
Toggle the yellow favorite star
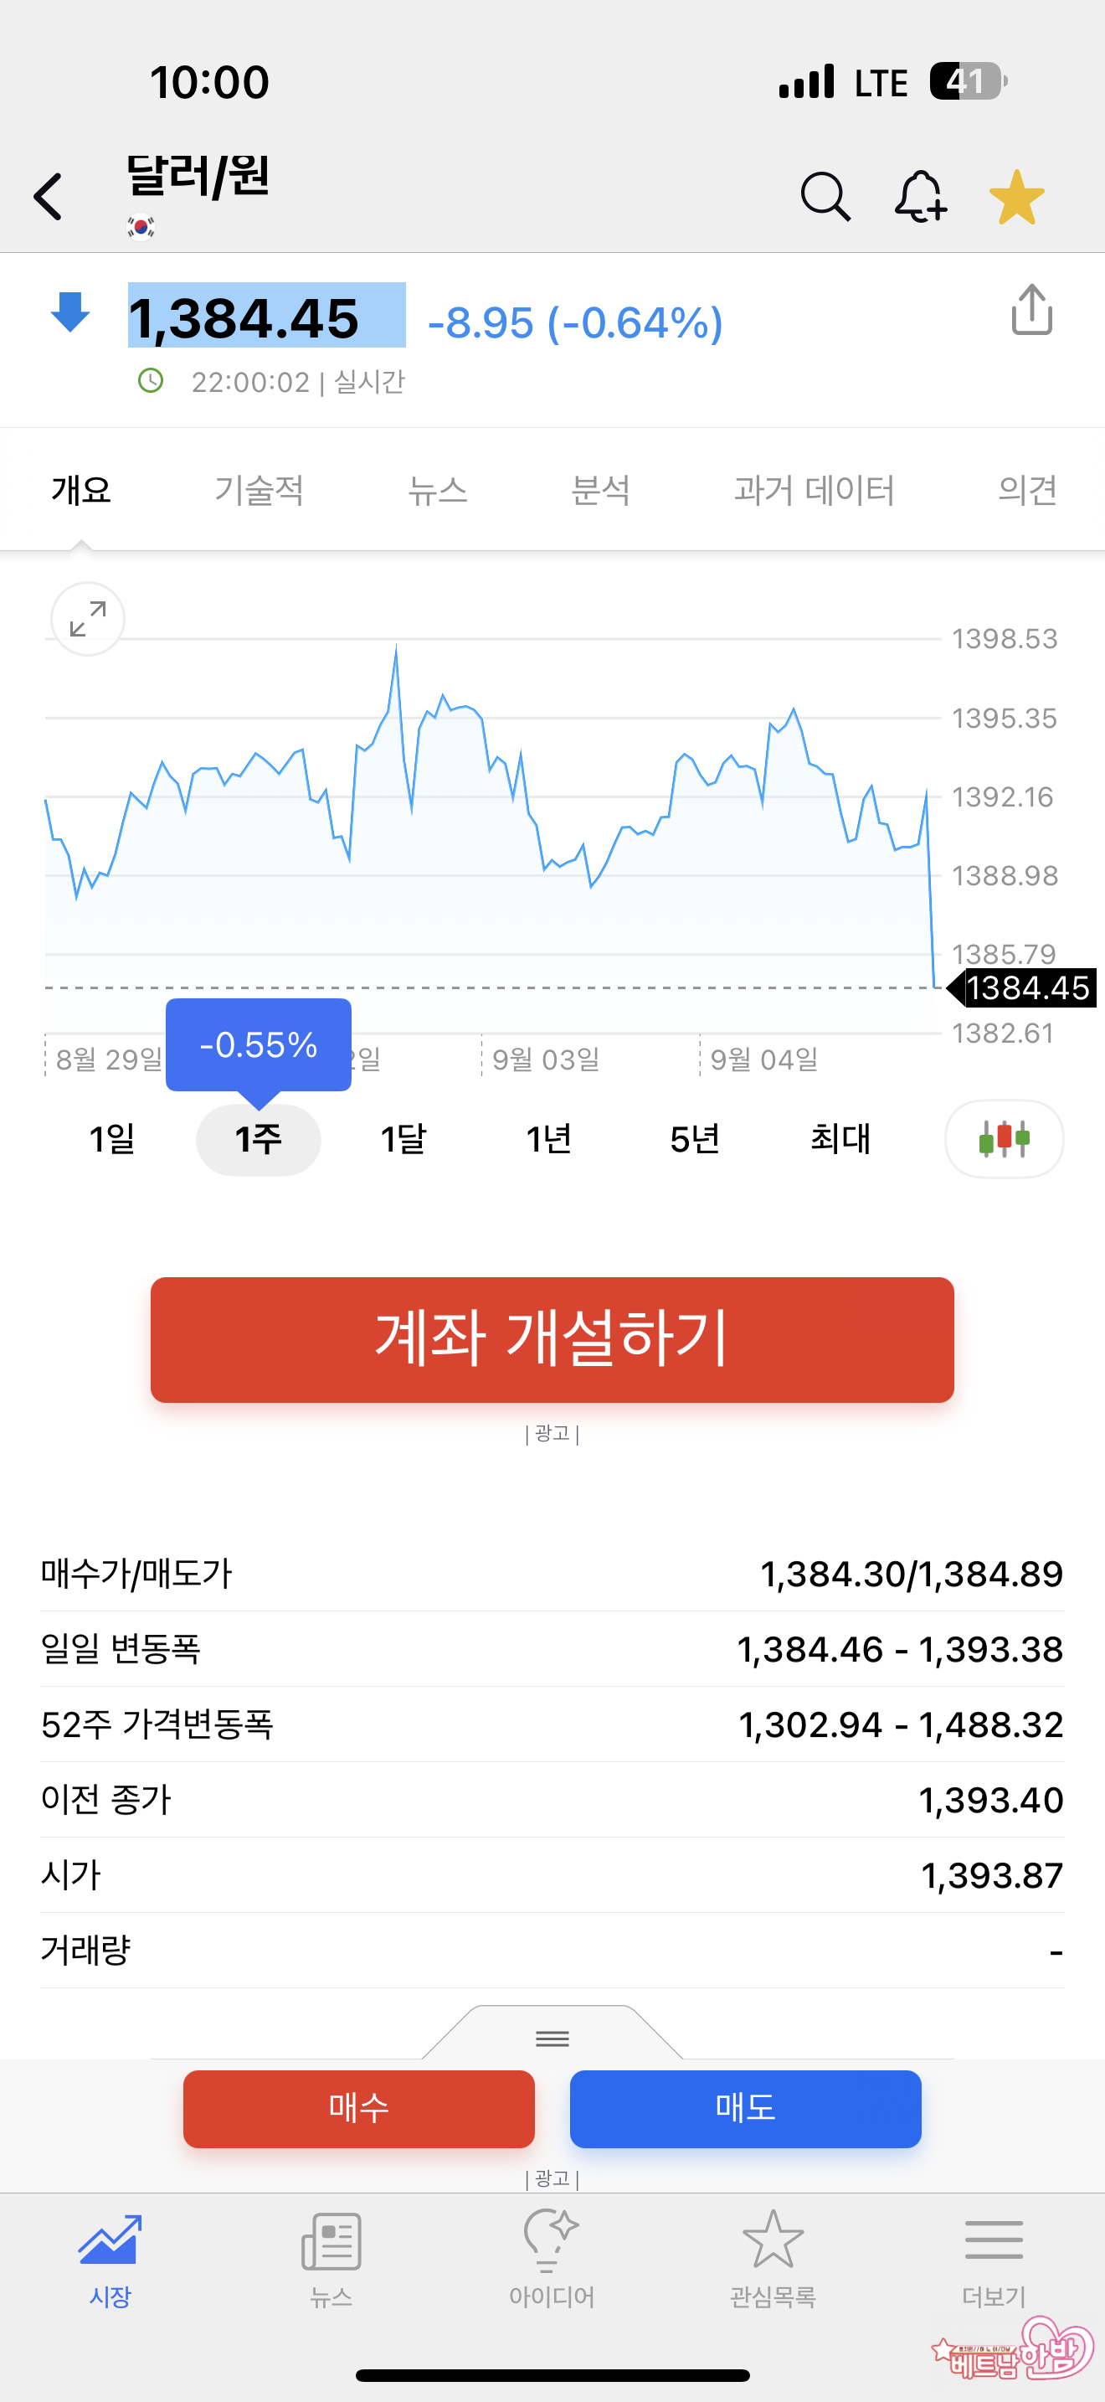coord(1015,197)
